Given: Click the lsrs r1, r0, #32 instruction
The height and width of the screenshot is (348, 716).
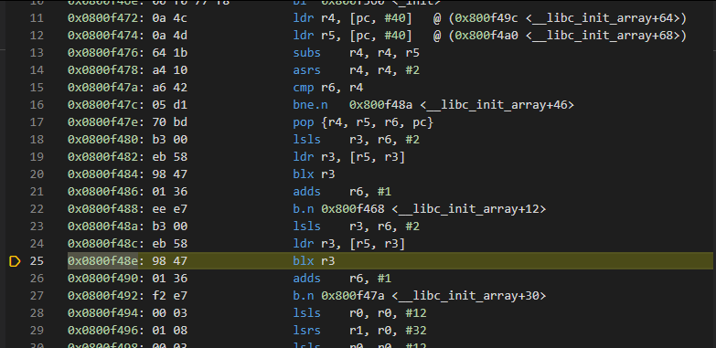Looking at the screenshot, I should tap(359, 331).
